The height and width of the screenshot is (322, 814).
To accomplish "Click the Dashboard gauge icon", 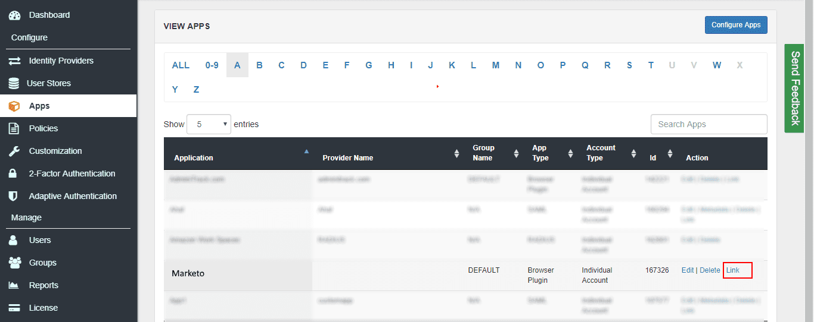I will tap(14, 15).
